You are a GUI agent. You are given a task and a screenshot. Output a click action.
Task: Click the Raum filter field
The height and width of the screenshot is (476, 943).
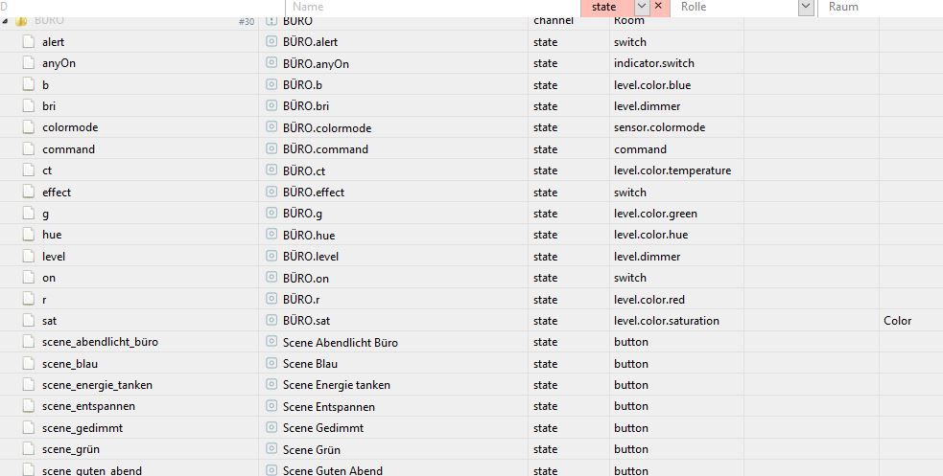click(x=881, y=8)
